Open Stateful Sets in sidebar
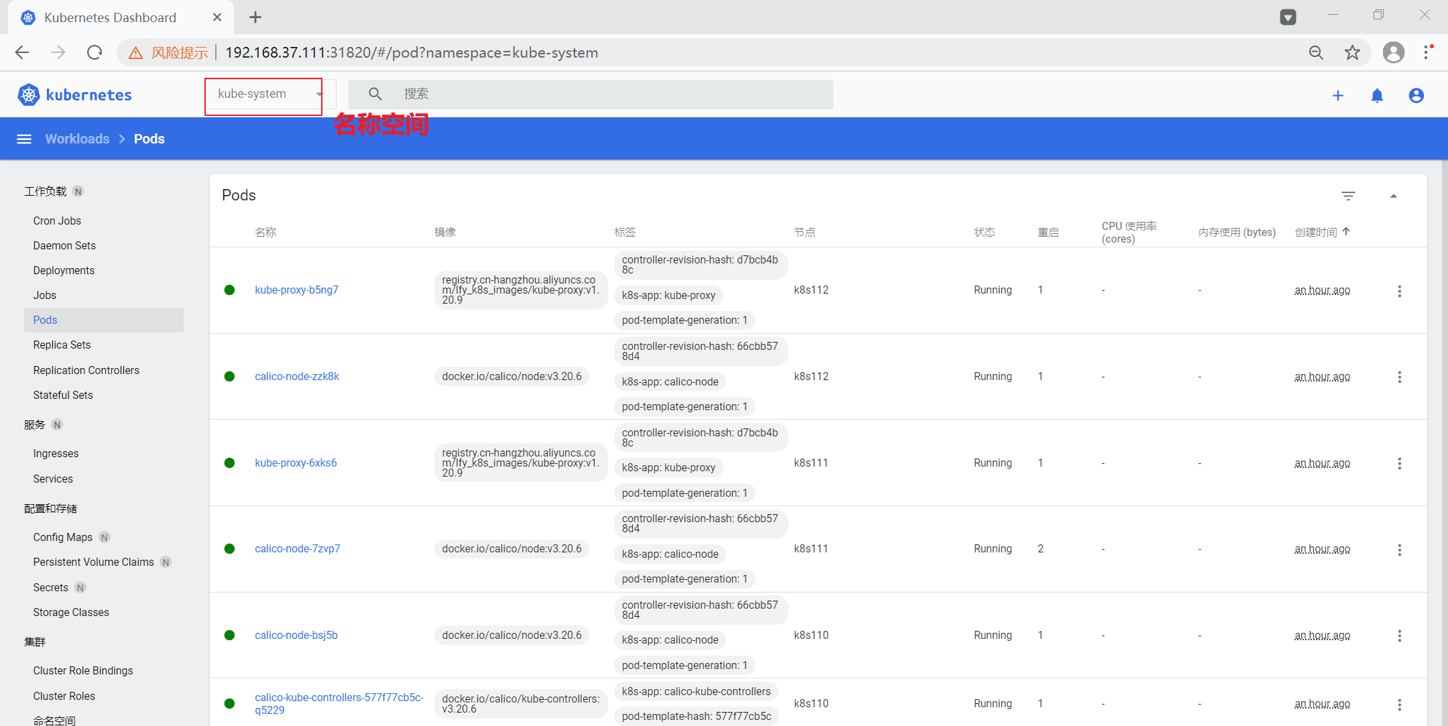 tap(63, 395)
